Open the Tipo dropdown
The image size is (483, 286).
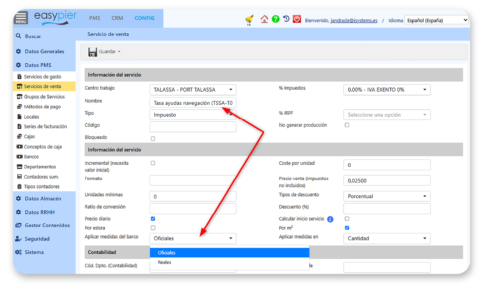(193, 115)
